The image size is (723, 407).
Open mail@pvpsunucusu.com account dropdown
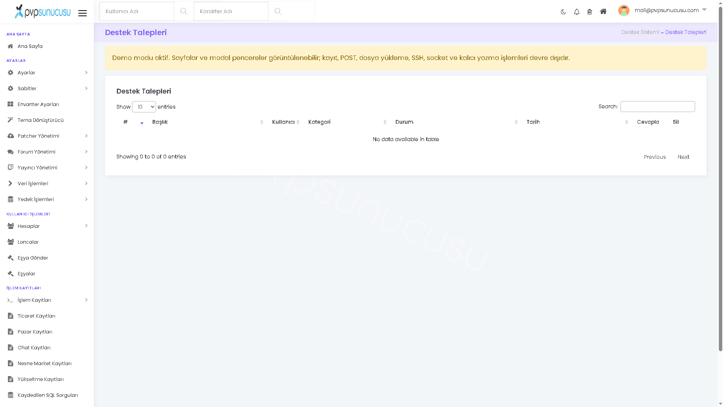pos(666,10)
